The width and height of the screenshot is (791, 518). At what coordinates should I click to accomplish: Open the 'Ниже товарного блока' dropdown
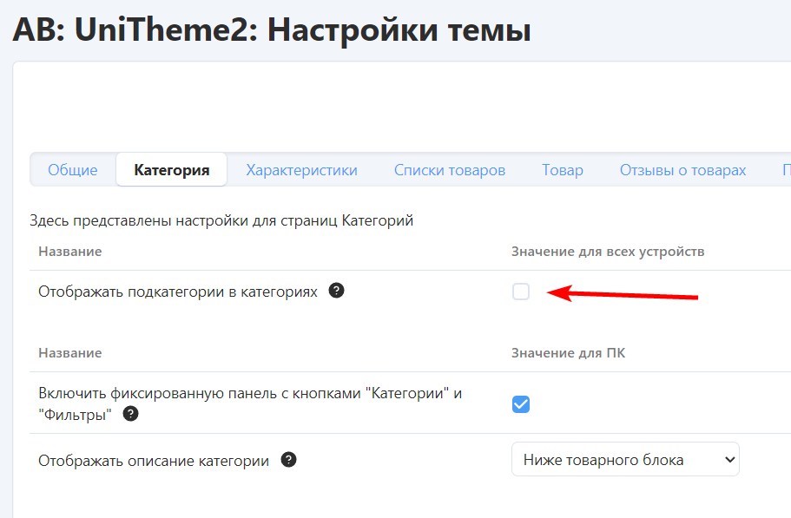pos(625,459)
